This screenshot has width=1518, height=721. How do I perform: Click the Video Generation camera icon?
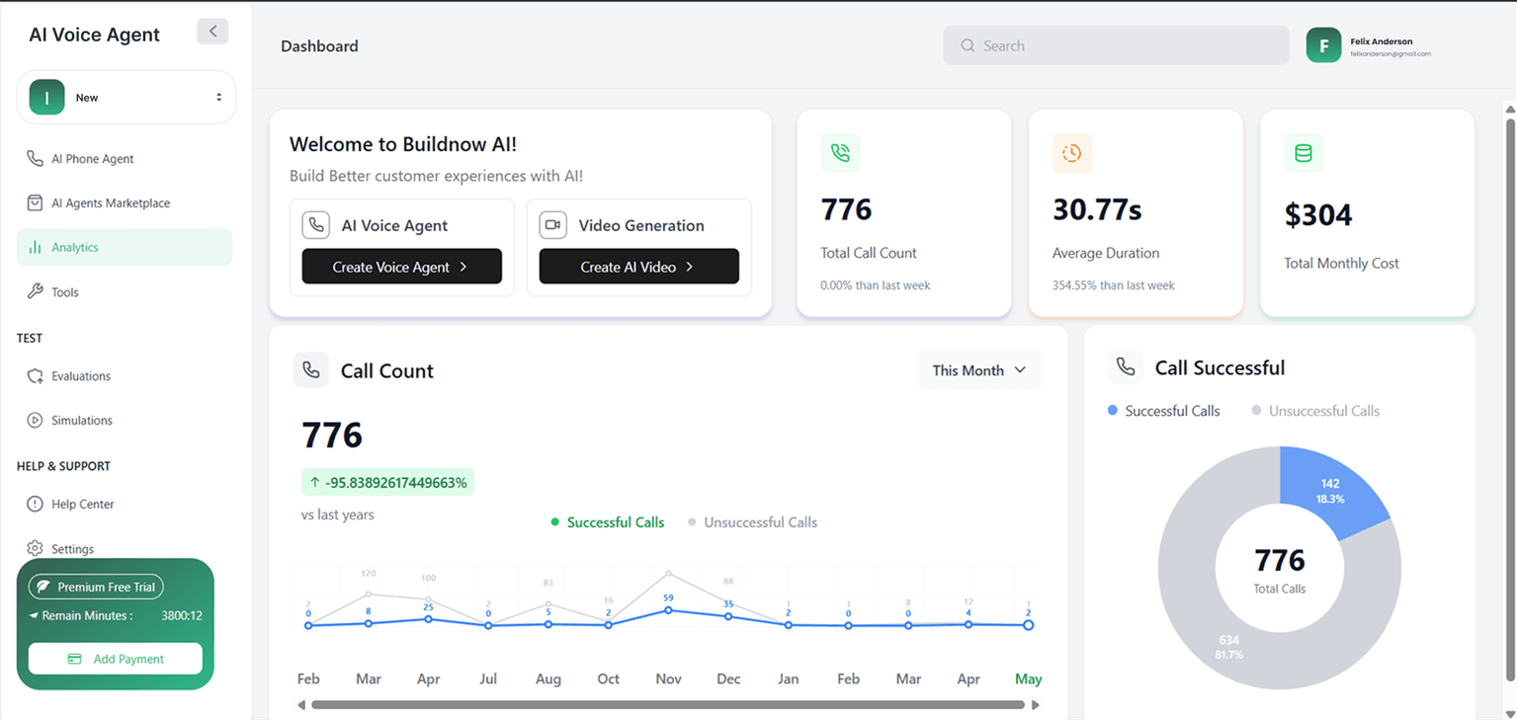click(x=552, y=225)
